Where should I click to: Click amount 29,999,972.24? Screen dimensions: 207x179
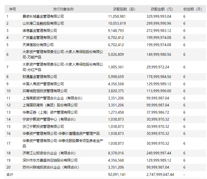158,67
